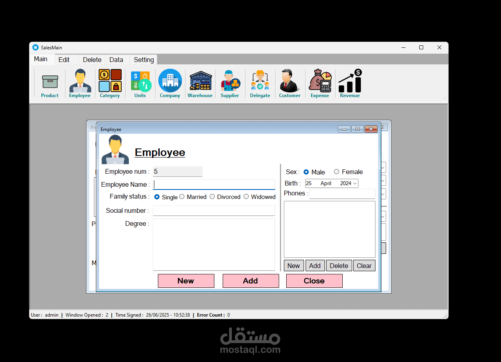Close the Employee child window with red X
Viewport: 501px width, 362px height.
click(x=371, y=129)
